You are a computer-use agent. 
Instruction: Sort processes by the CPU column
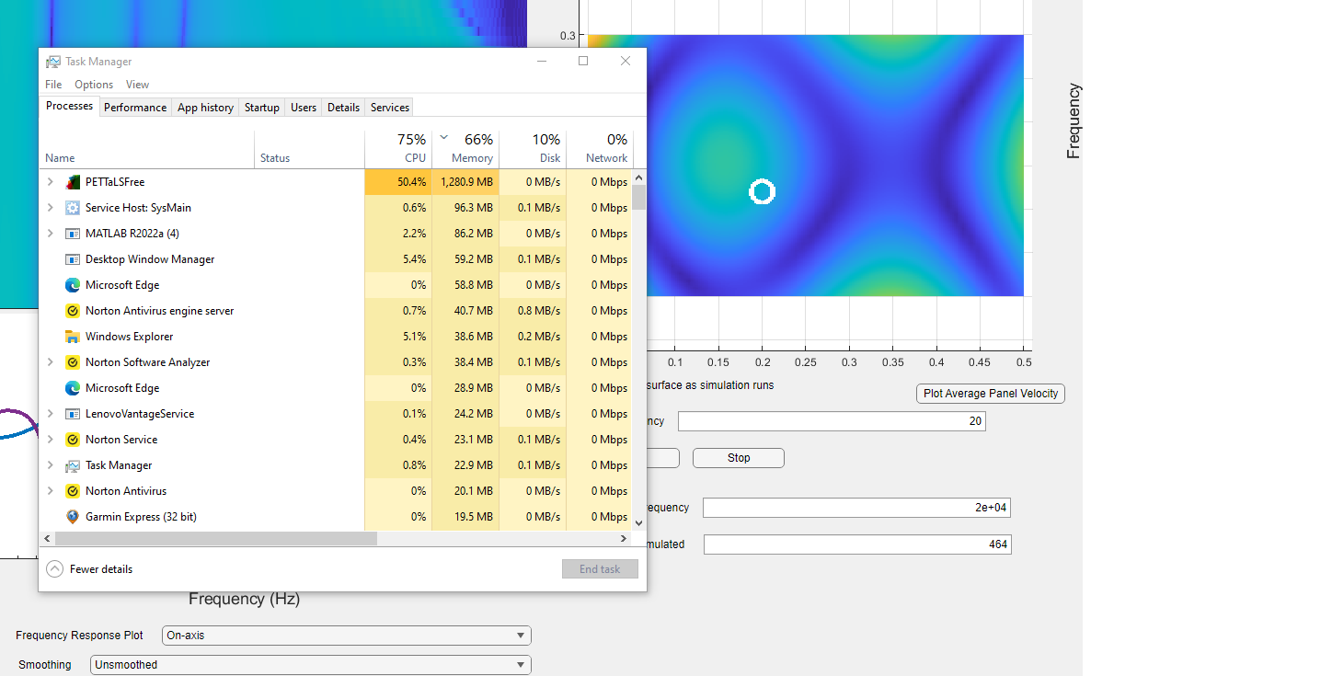[x=398, y=149]
